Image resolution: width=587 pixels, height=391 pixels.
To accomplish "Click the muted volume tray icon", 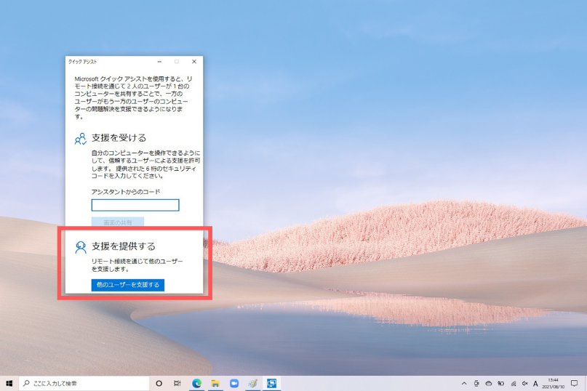I will [x=525, y=384].
